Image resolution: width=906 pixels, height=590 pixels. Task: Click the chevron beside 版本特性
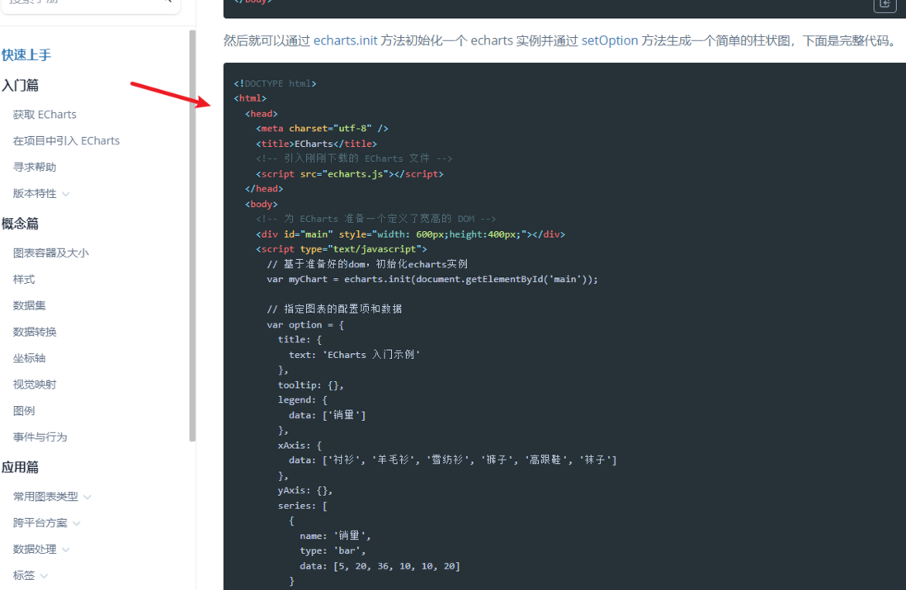click(x=66, y=194)
